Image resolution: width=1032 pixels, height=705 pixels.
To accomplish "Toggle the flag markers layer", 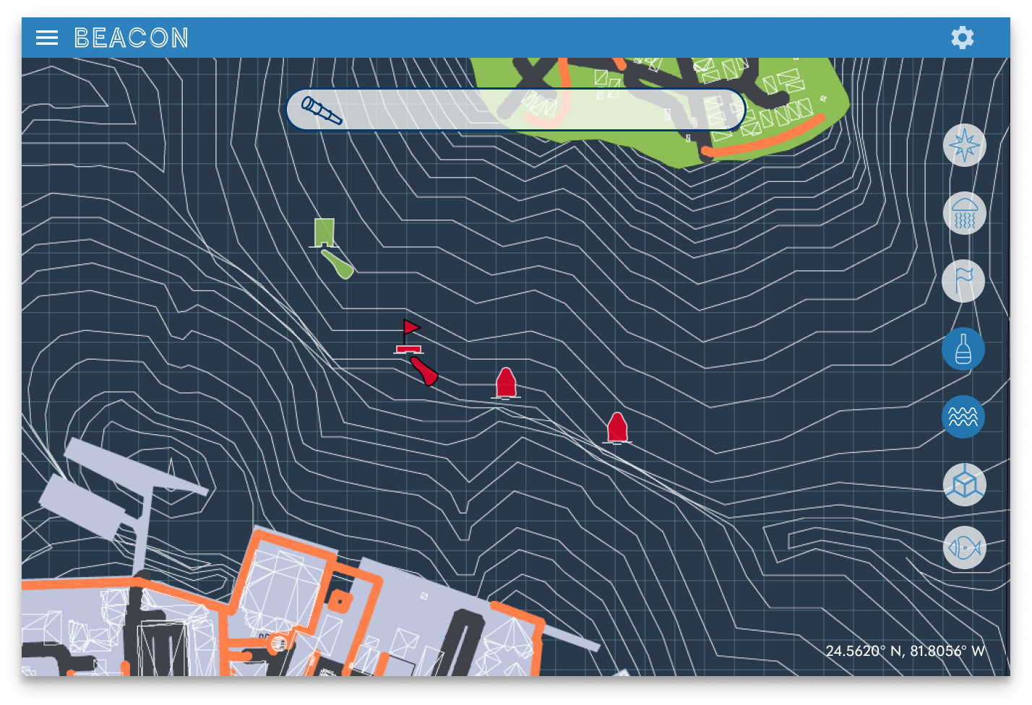I will [x=963, y=281].
